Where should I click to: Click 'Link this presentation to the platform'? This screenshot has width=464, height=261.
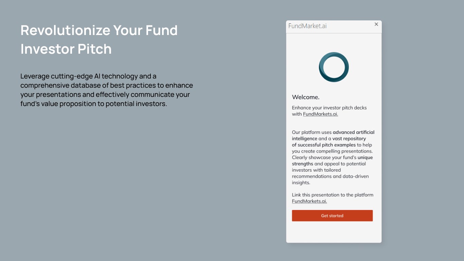coord(333,195)
